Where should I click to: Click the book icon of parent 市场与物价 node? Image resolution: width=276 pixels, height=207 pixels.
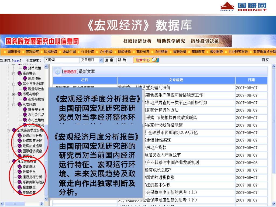pos(19,94)
